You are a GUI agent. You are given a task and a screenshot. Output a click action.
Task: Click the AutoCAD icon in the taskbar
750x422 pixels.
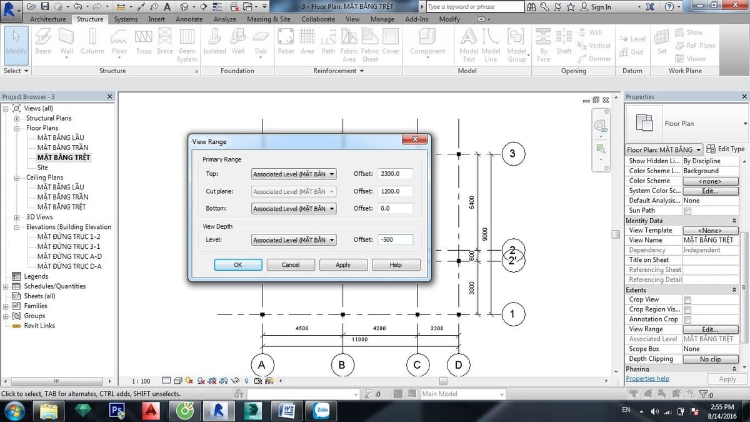point(151,410)
